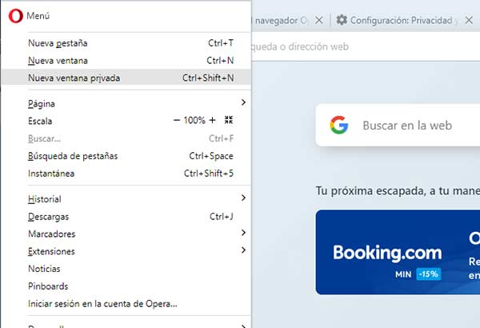The width and height of the screenshot is (480, 328).
Task: Open Nueva ventana privada
Action: pos(126,78)
